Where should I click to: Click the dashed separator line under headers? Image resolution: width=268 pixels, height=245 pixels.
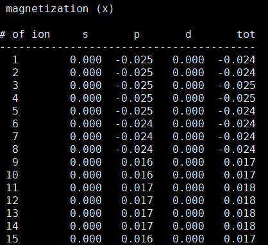coord(128,47)
